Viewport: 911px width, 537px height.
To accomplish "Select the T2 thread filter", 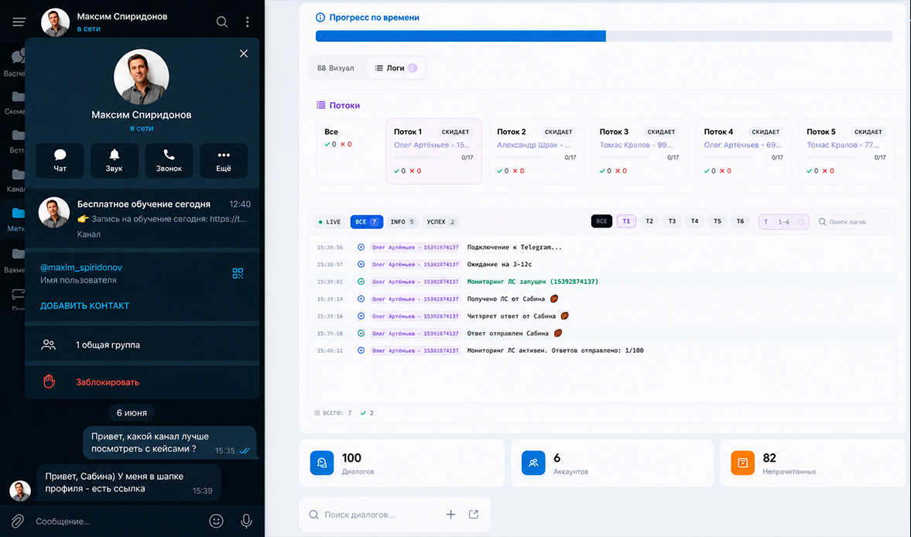I will [649, 221].
